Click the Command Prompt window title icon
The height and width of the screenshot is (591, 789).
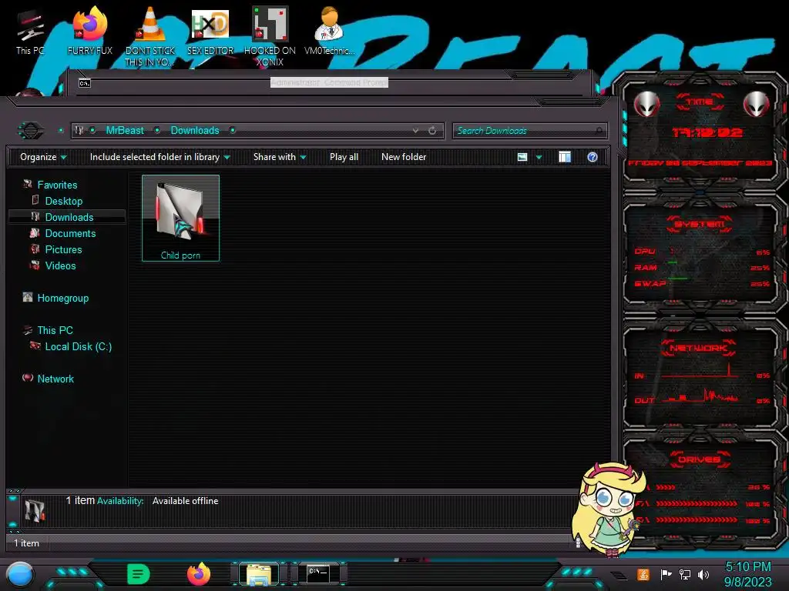tap(85, 83)
